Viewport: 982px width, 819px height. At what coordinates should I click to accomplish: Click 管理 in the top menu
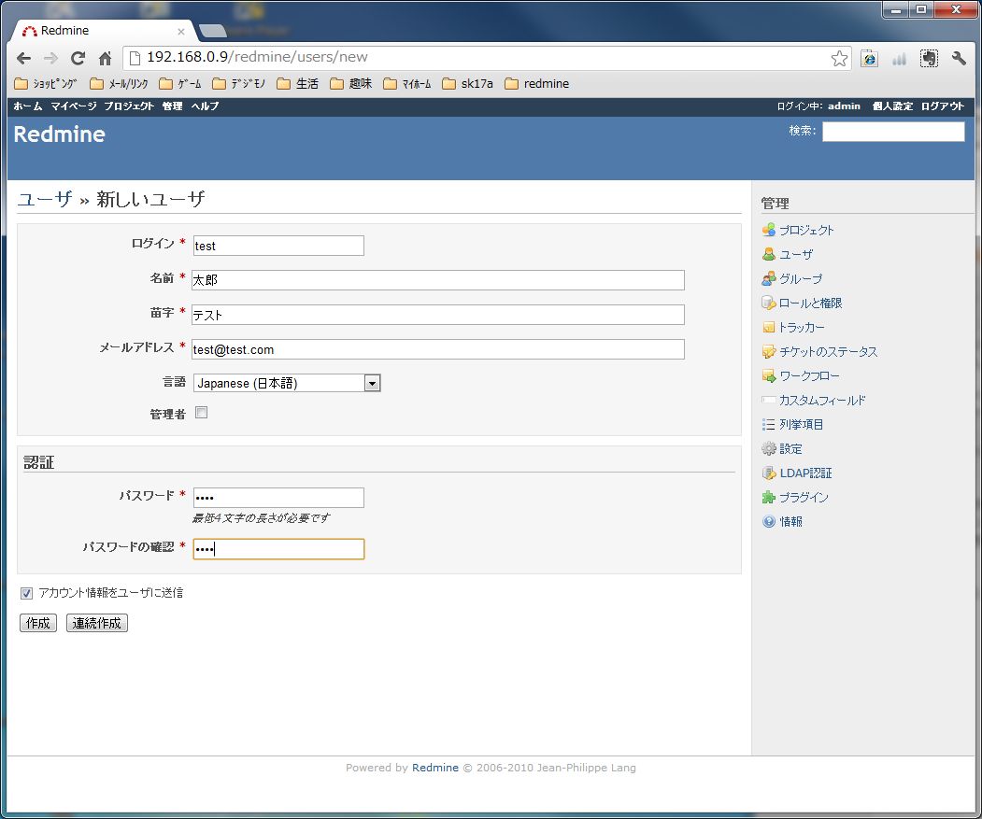tap(172, 106)
